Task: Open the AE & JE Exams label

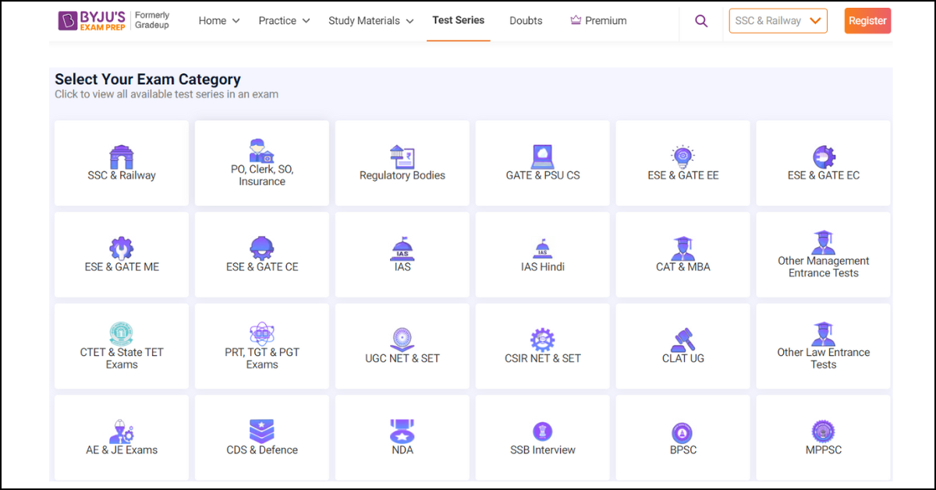Action: 122,449
